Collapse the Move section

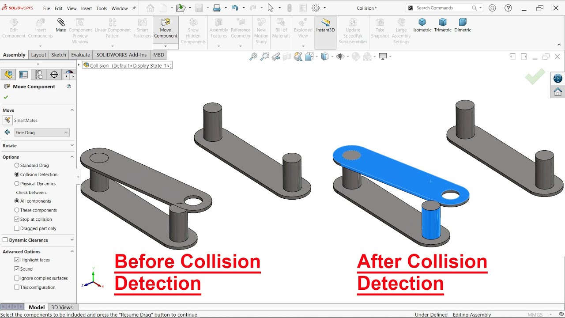[x=72, y=110]
